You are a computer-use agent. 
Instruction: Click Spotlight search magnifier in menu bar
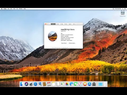[x=123, y=9]
